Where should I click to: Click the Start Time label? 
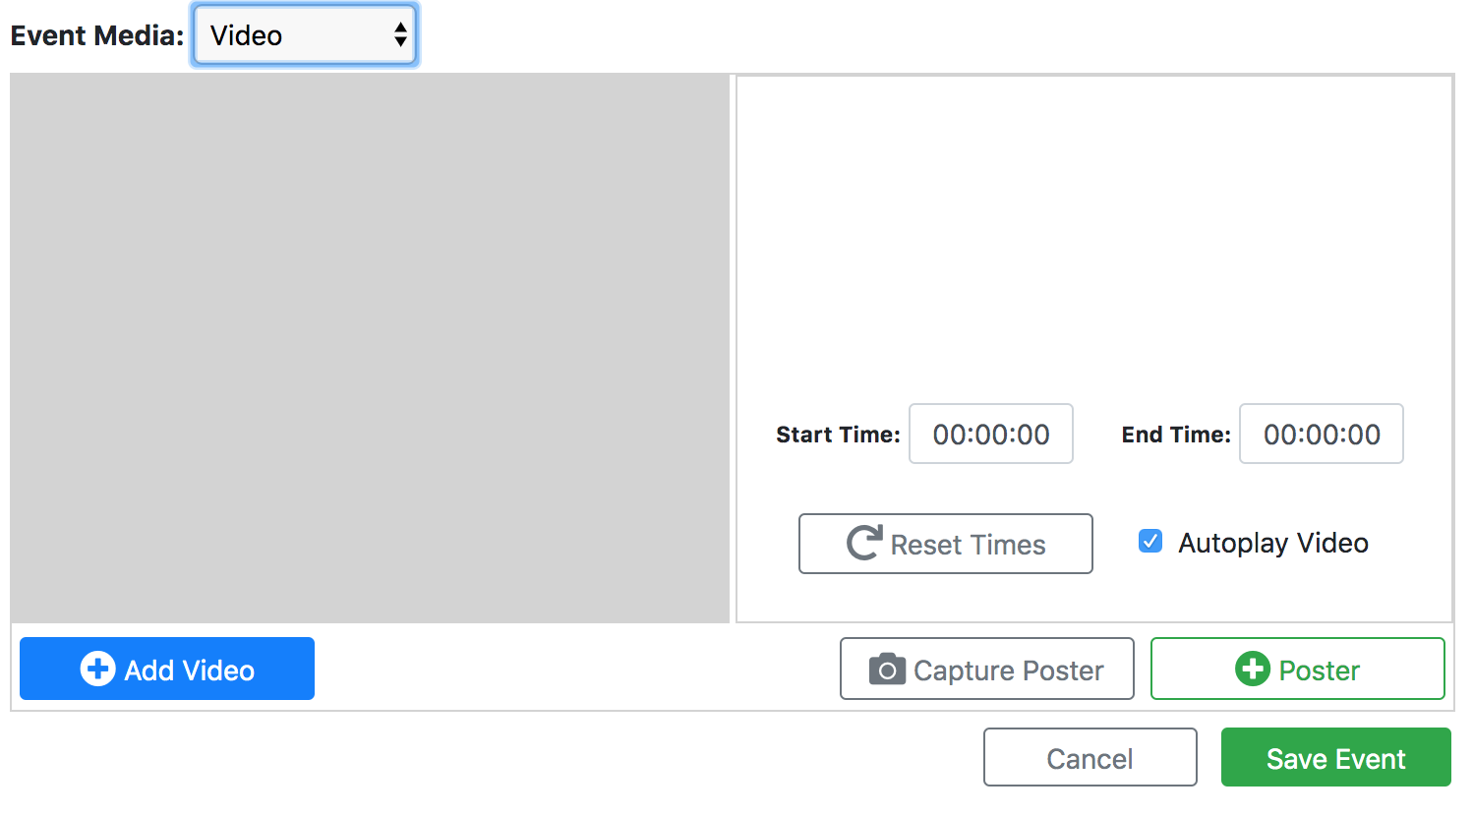(x=837, y=435)
